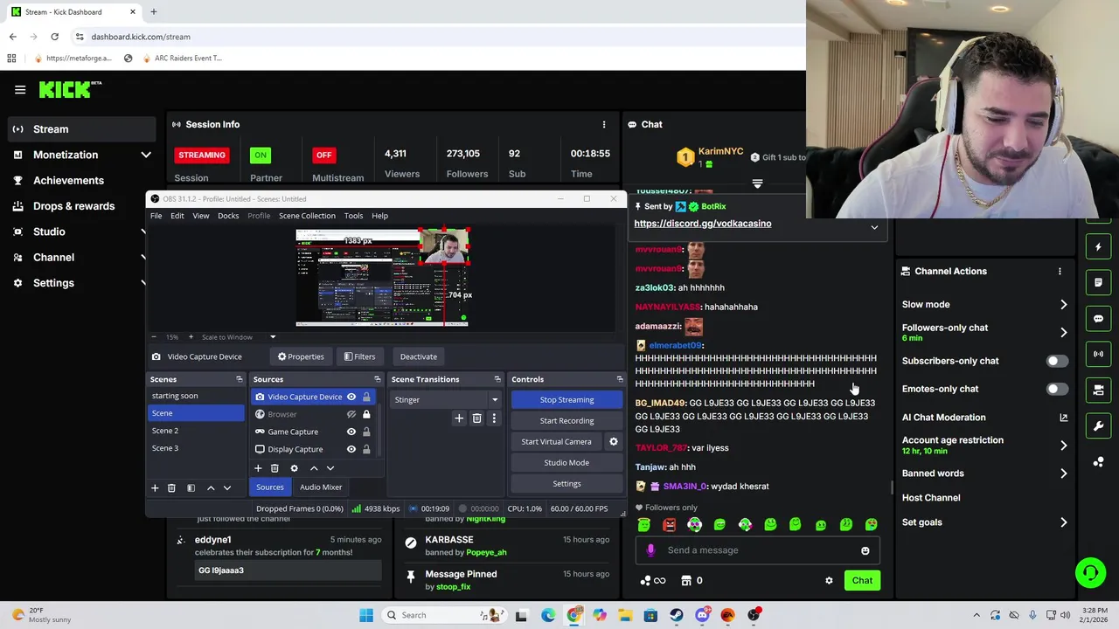
Task: Expand Banned words settings
Action: 1063,473
